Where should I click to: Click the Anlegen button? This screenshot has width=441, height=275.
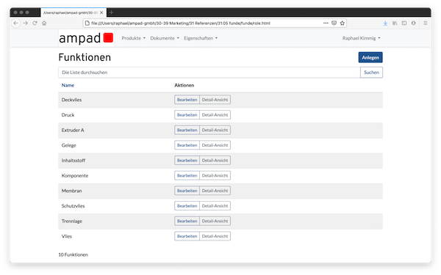(x=370, y=57)
